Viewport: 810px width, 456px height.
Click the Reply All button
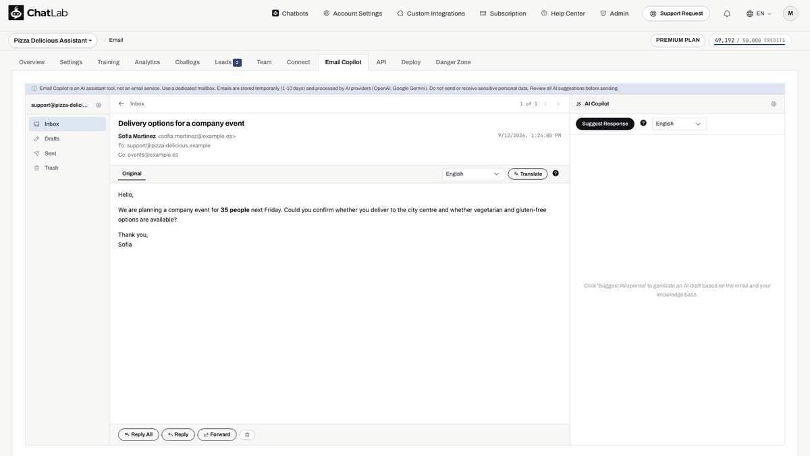pyautogui.click(x=138, y=434)
